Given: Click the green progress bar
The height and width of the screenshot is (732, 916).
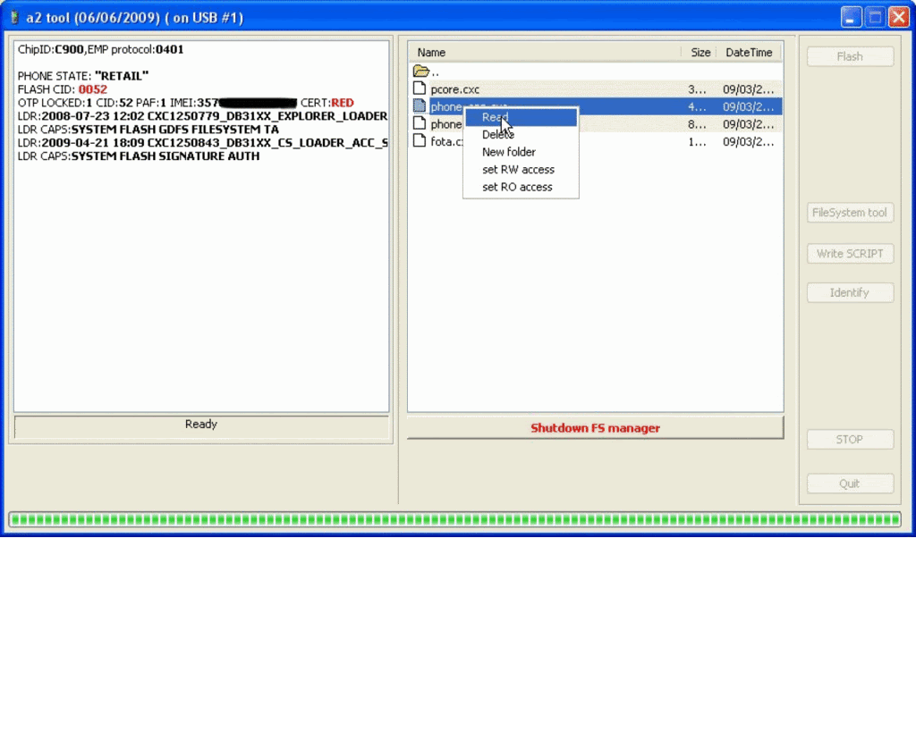Looking at the screenshot, I should click(454, 519).
